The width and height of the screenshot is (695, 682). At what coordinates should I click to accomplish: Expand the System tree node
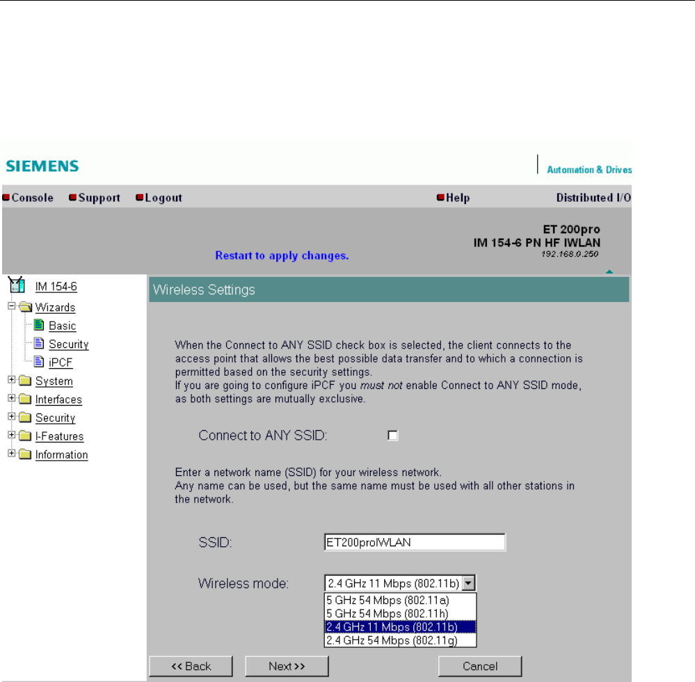pos(12,379)
